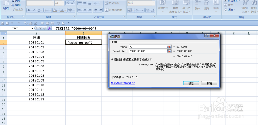Confirm the formula with checkmark button
This screenshot has width=258, height=125.
(x=44, y=28)
